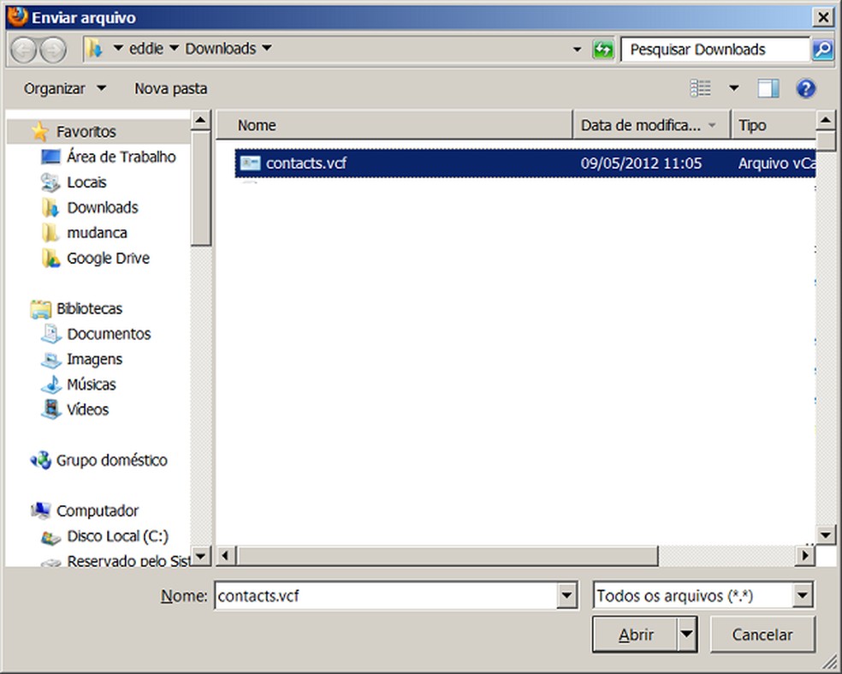Click the Favoritos star icon
The height and width of the screenshot is (674, 842).
(39, 131)
